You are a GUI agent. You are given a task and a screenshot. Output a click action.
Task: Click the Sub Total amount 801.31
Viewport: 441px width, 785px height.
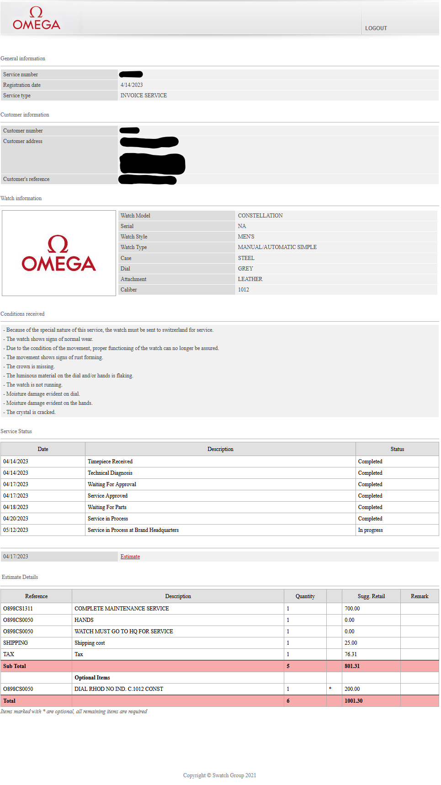click(x=352, y=666)
